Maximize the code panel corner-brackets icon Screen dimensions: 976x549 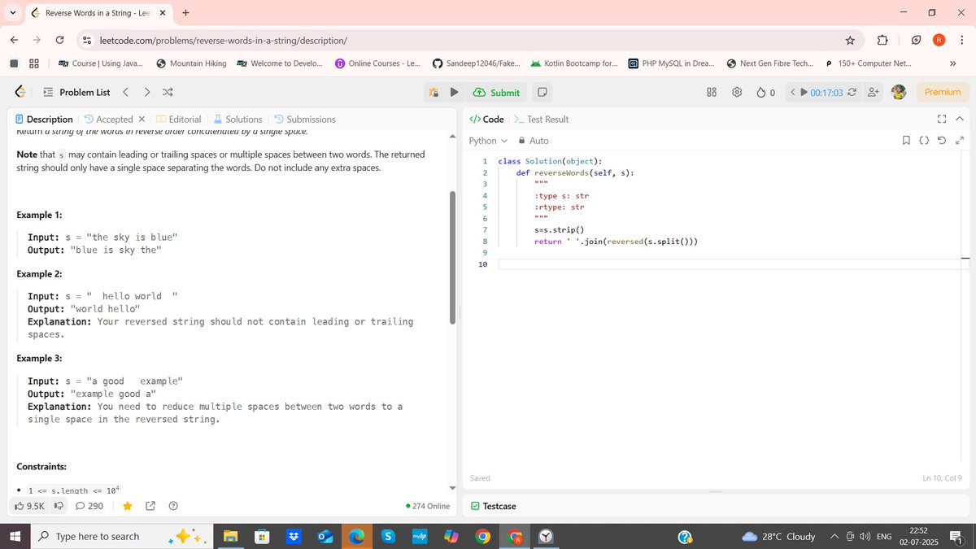pos(942,119)
